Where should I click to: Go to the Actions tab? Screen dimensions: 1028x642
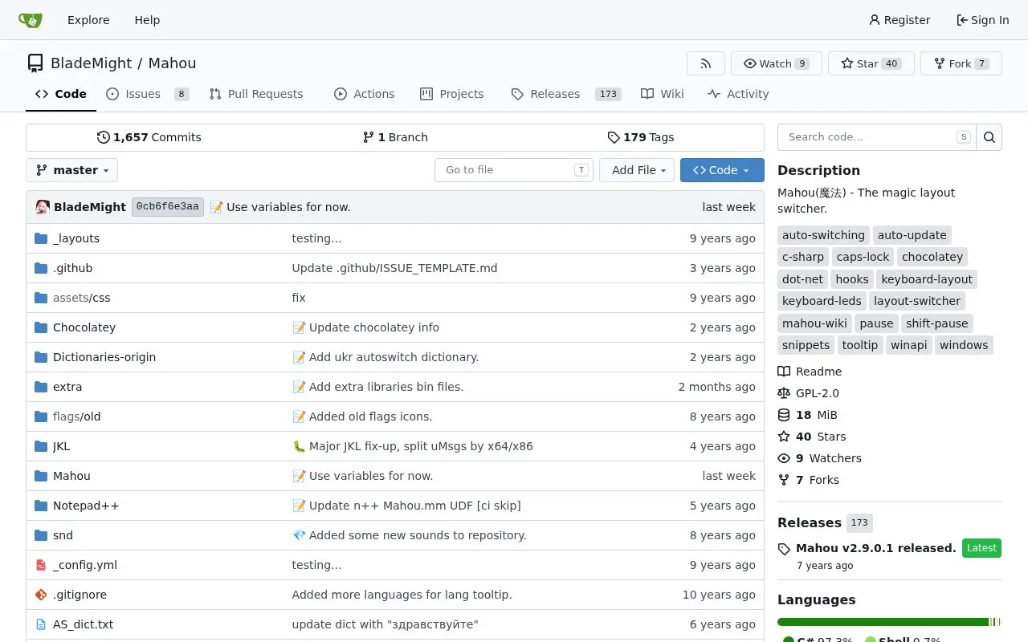(365, 94)
